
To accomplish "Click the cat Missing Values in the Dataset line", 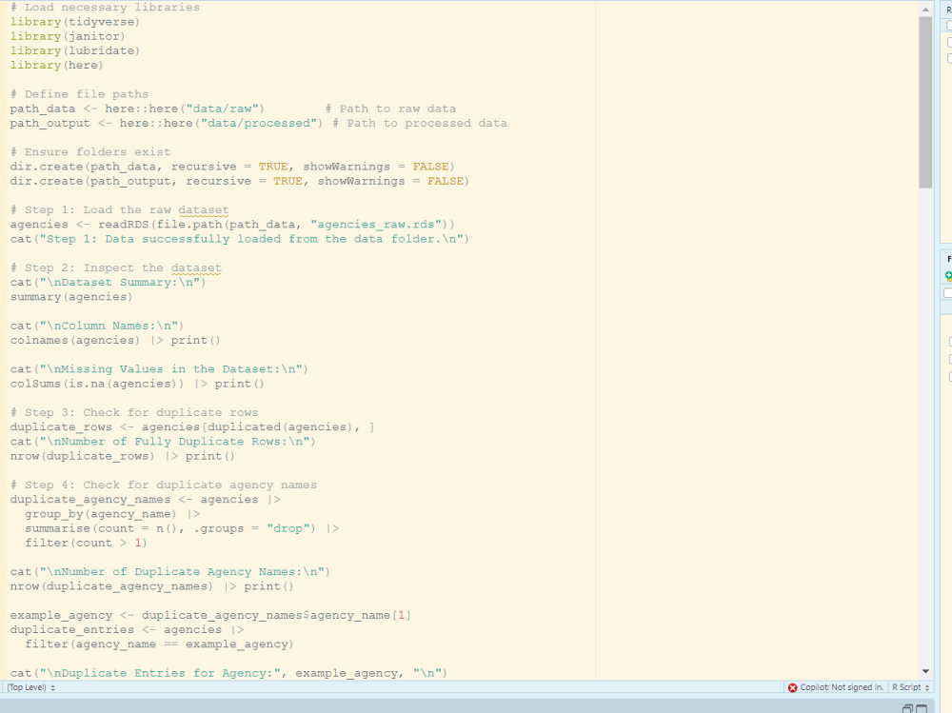I will pyautogui.click(x=159, y=369).
